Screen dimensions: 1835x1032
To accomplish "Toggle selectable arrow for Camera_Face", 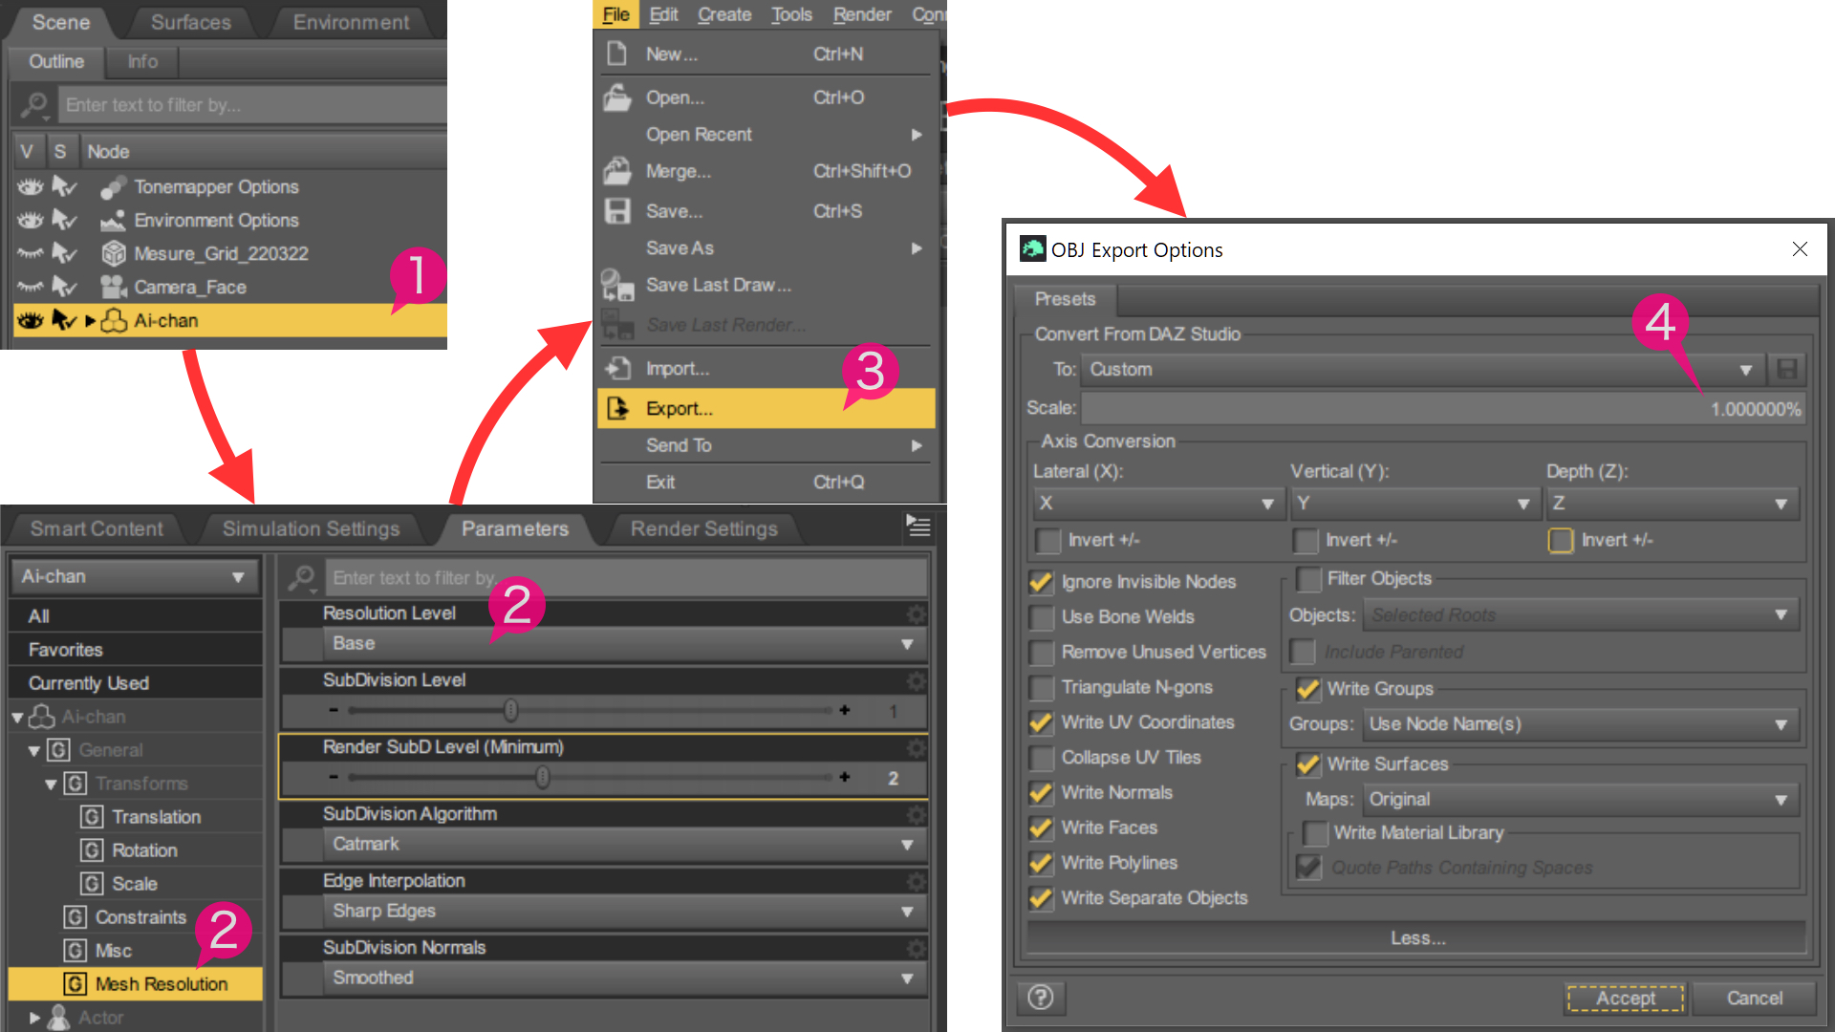I will click(x=64, y=286).
